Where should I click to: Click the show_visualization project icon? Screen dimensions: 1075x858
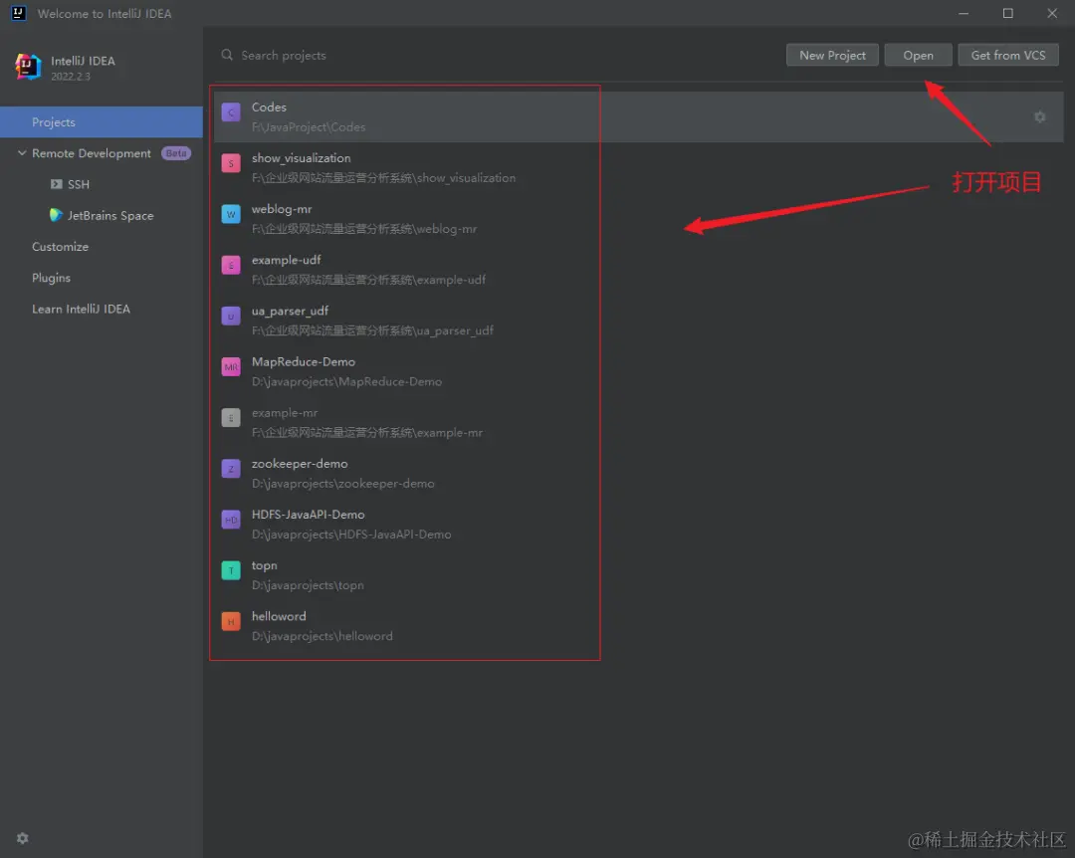click(x=231, y=163)
